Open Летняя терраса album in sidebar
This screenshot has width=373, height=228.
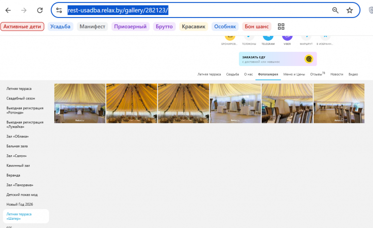click(x=19, y=89)
